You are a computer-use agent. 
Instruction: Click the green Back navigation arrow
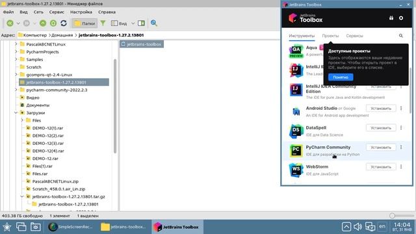10,23
